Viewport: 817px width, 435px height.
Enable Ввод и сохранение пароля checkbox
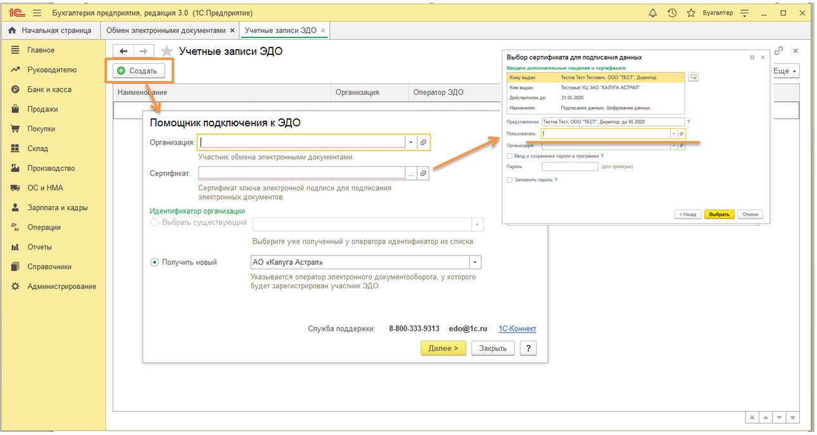(510, 156)
